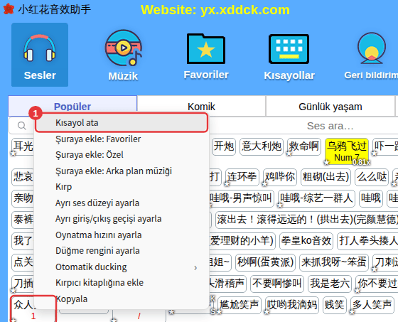Switch to the Popüler tab
The height and width of the screenshot is (322, 398).
point(72,107)
